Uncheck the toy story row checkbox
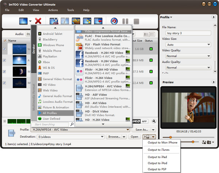Image resolution: width=219 pixels, height=173 pixels. (4, 49)
